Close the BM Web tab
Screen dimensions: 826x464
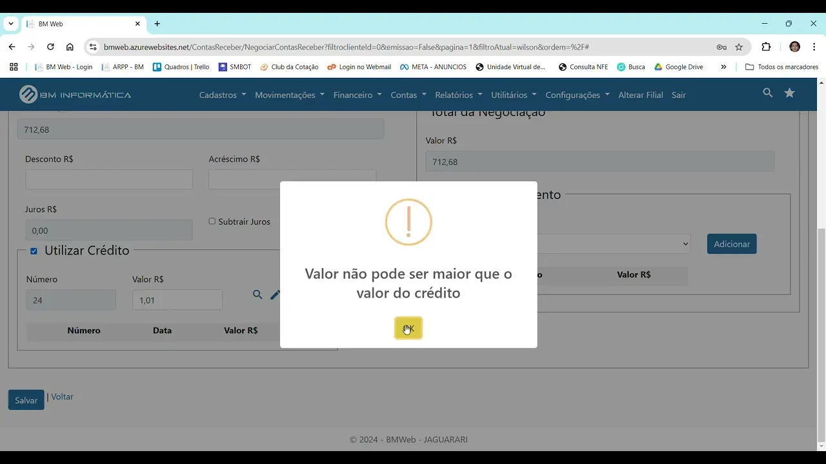pyautogui.click(x=137, y=24)
